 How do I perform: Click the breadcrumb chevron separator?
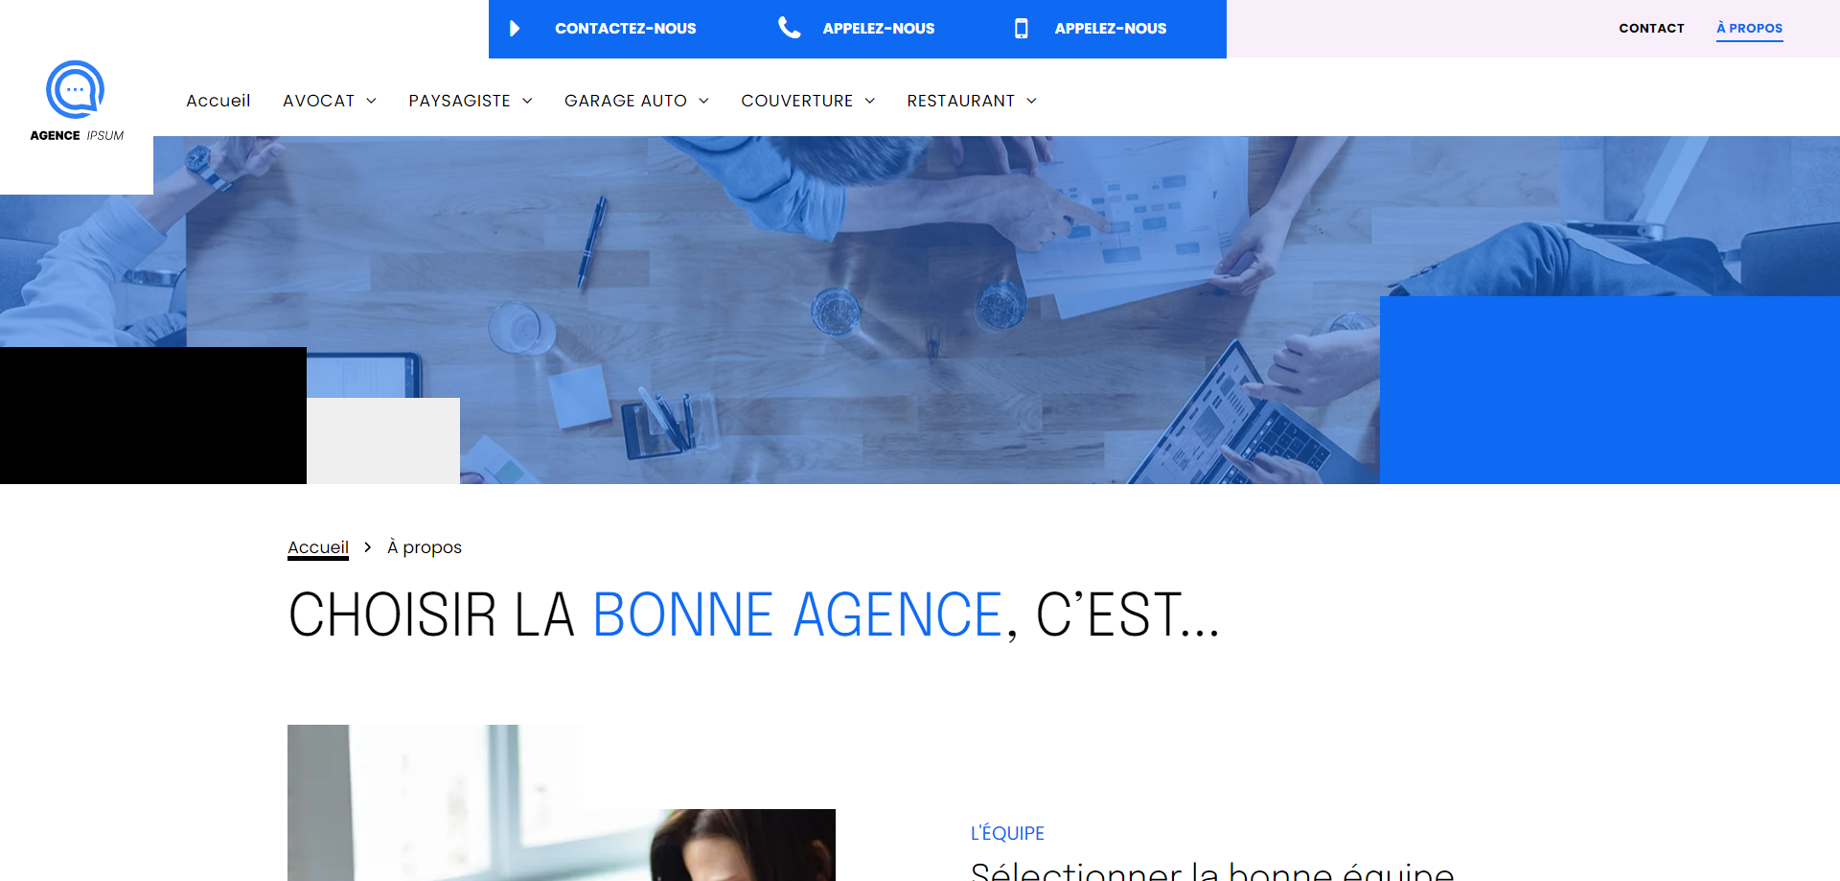367,546
